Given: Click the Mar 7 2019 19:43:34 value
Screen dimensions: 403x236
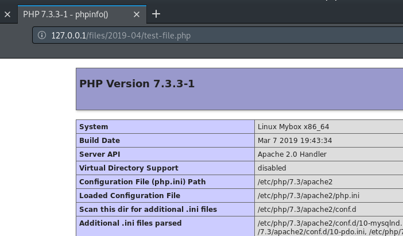Looking at the screenshot, I should [295, 140].
